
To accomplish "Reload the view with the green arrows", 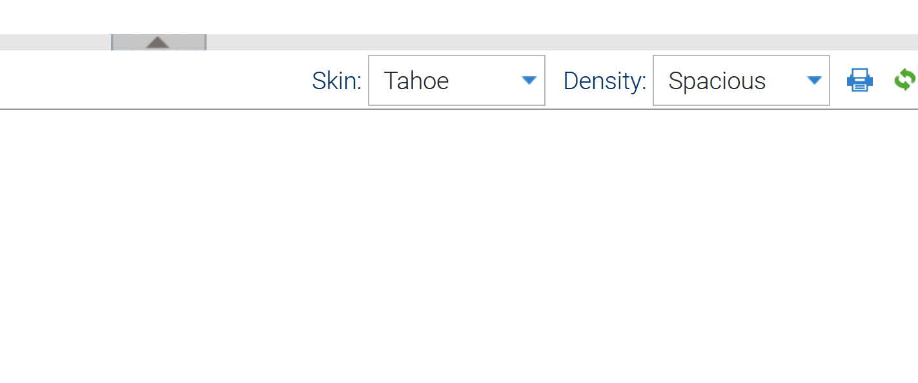I will (x=904, y=80).
